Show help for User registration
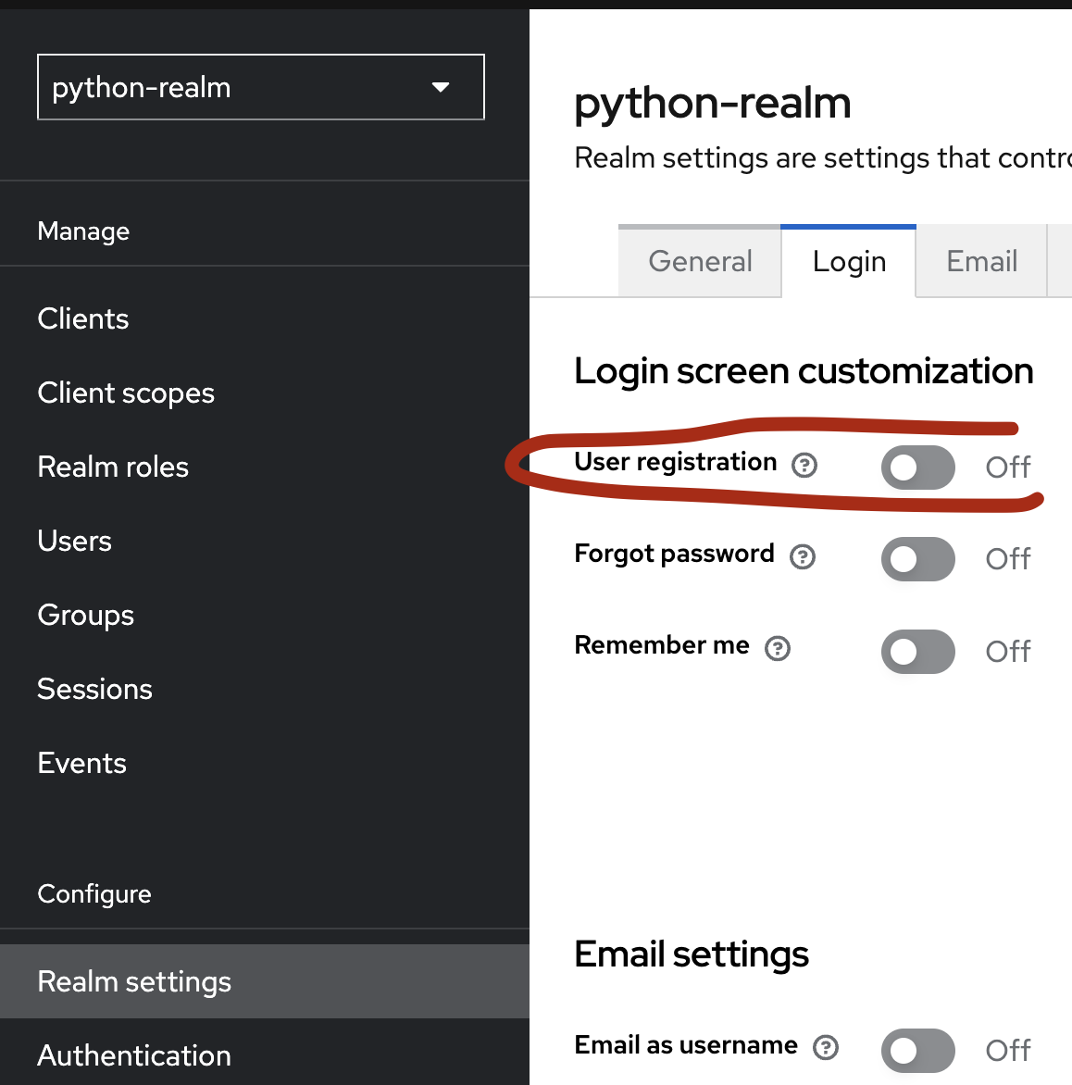Viewport: 1072px width, 1085px height. click(804, 465)
